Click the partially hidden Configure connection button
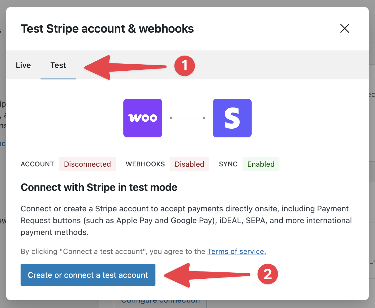This screenshot has width=375, height=308. (x=160, y=303)
